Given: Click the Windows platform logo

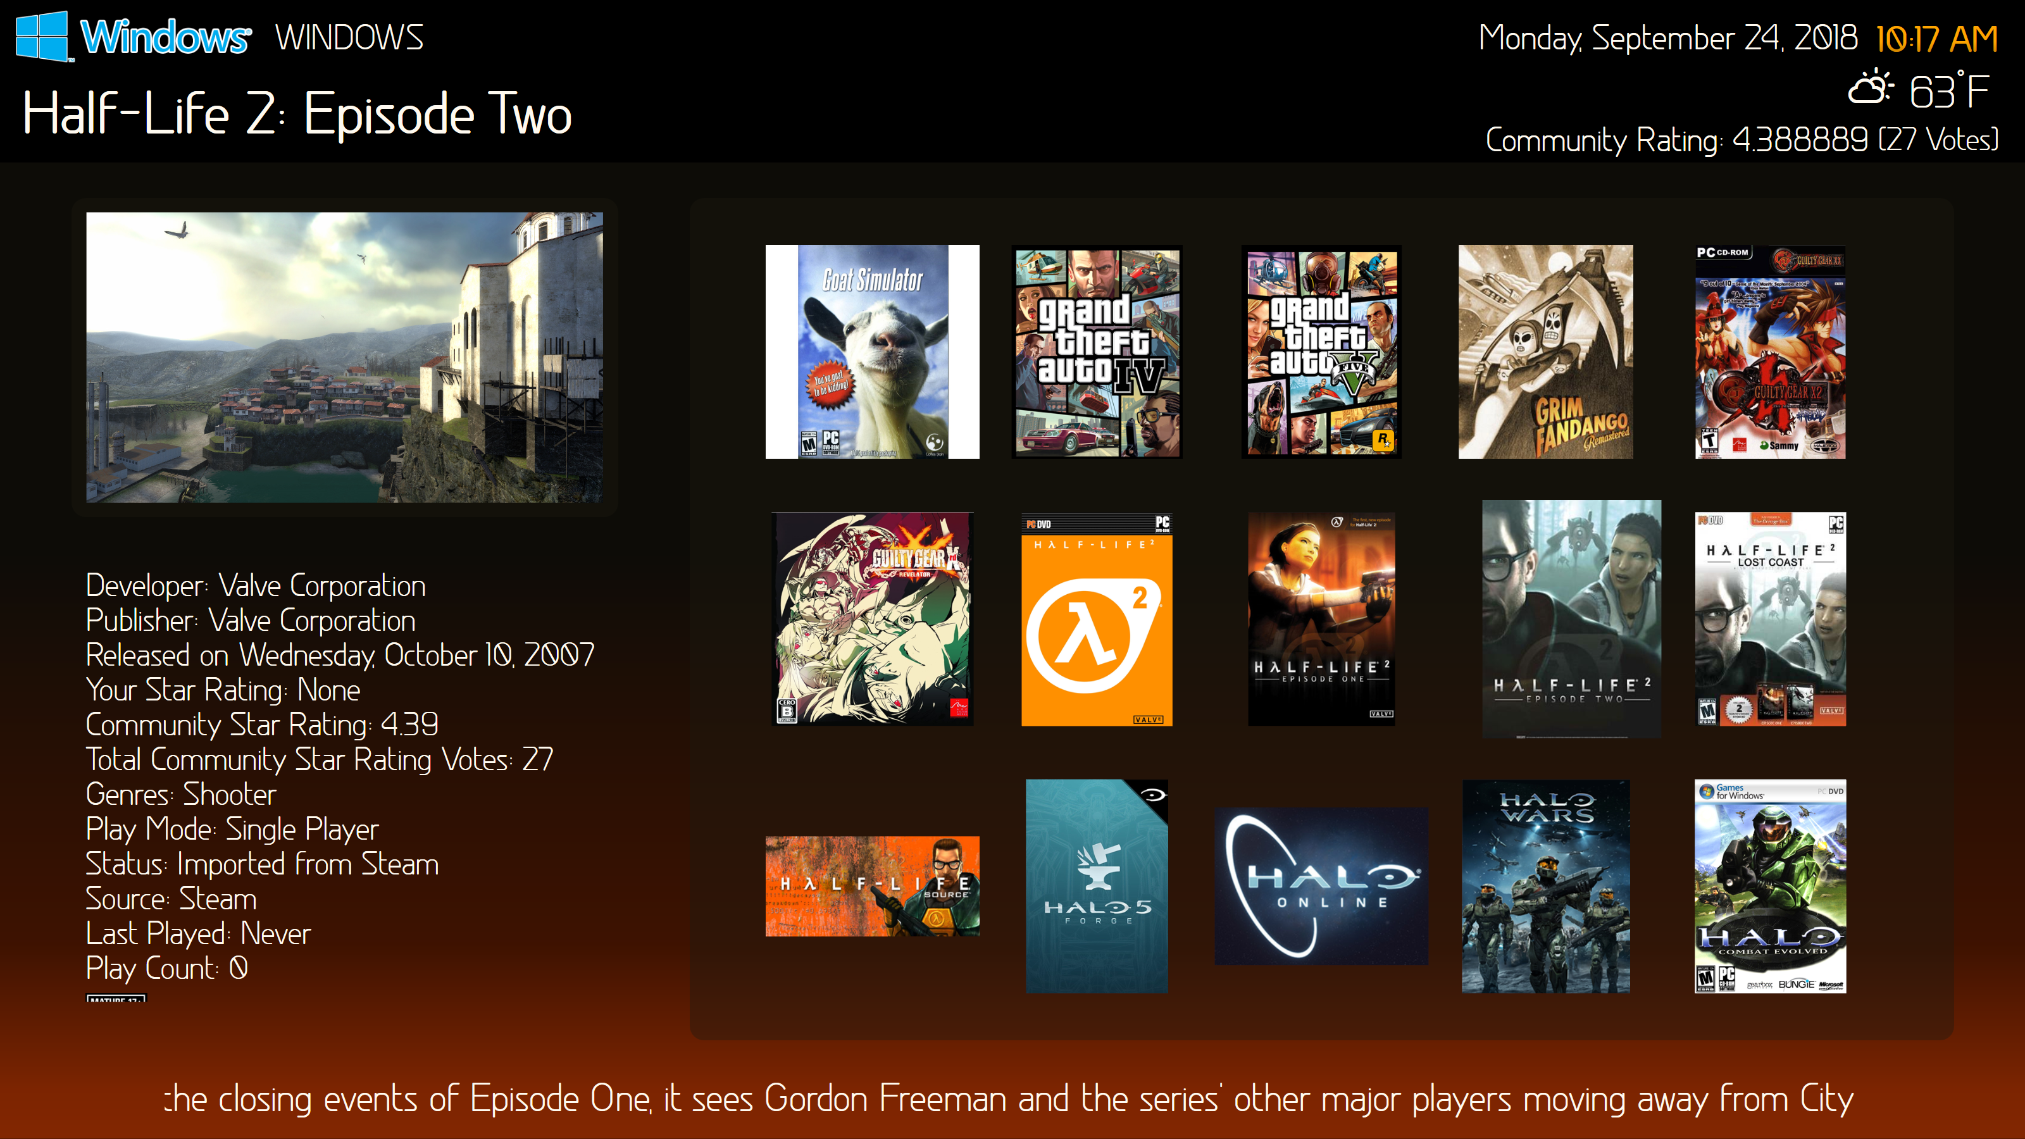Looking at the screenshot, I should (x=134, y=36).
